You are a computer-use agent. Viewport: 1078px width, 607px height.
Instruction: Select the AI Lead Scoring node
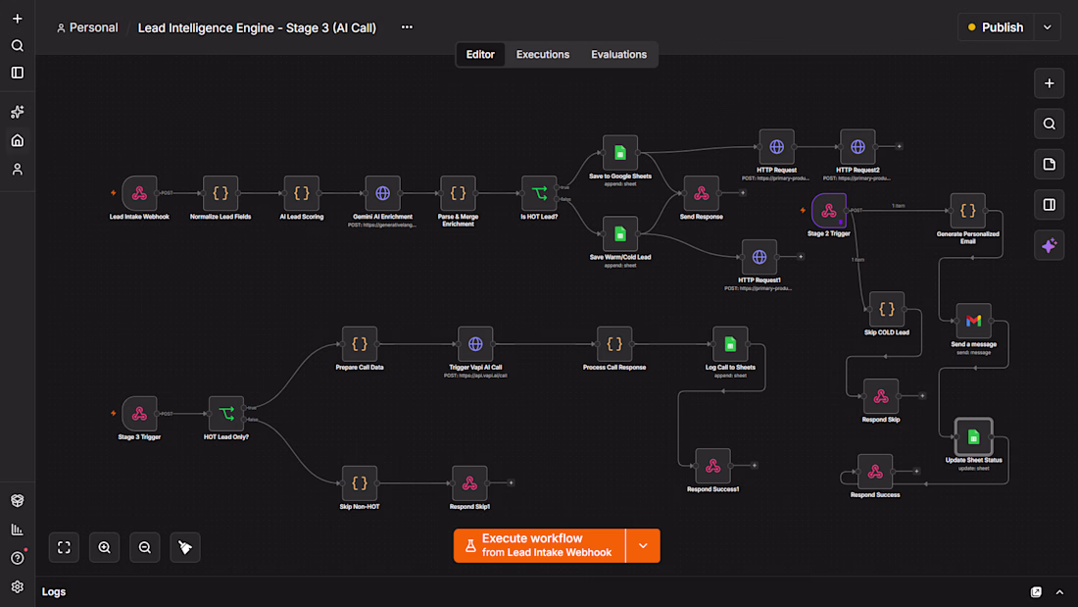tap(302, 193)
